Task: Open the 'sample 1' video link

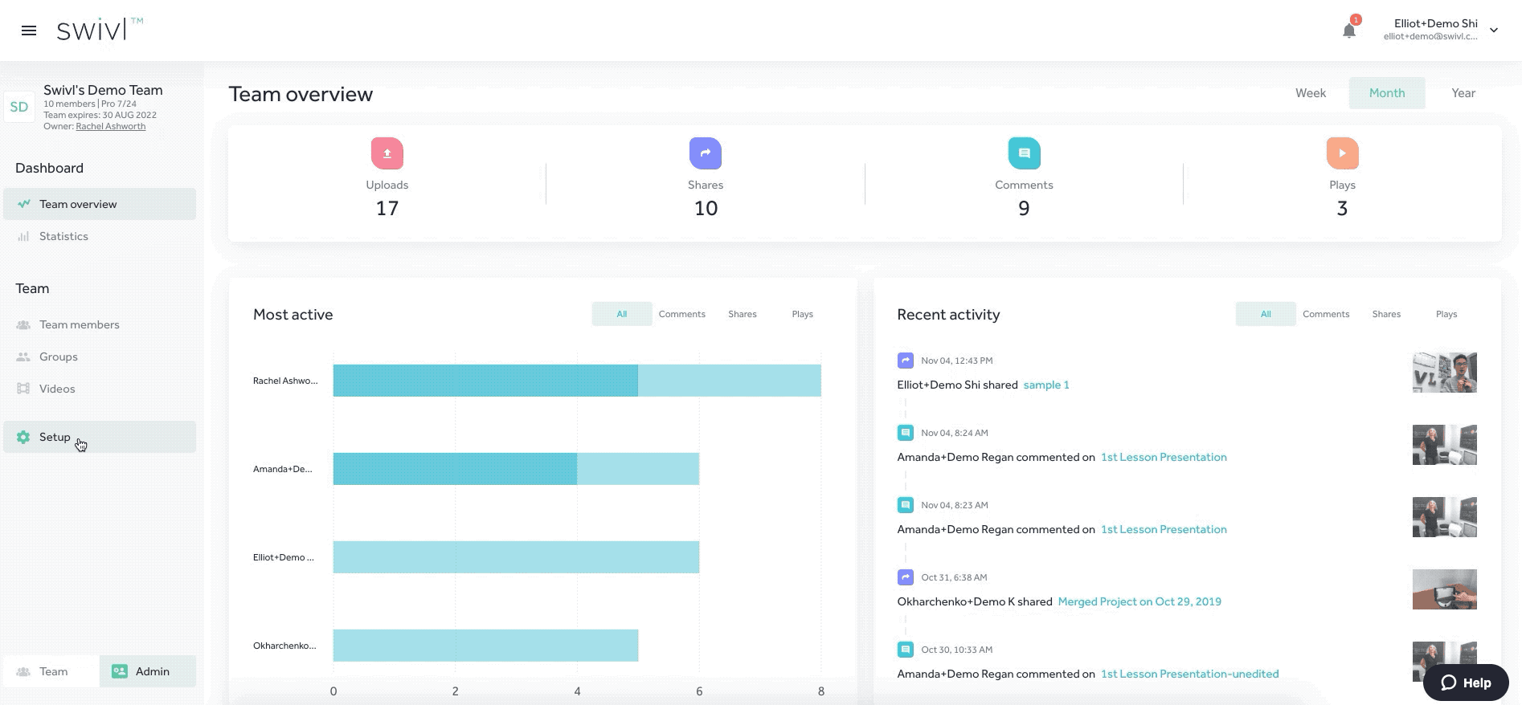Action: [x=1045, y=385]
